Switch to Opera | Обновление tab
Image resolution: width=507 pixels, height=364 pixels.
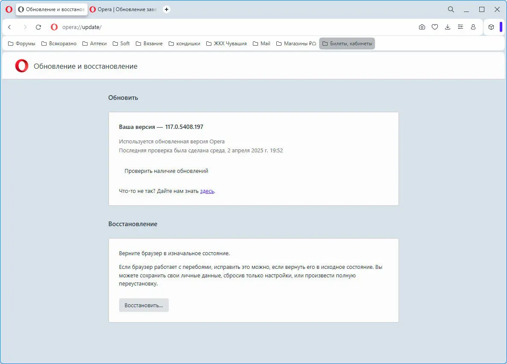point(124,9)
